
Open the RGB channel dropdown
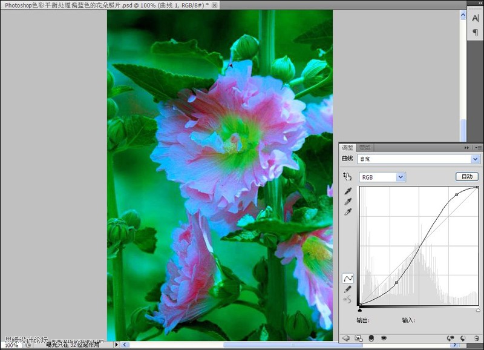click(x=381, y=176)
